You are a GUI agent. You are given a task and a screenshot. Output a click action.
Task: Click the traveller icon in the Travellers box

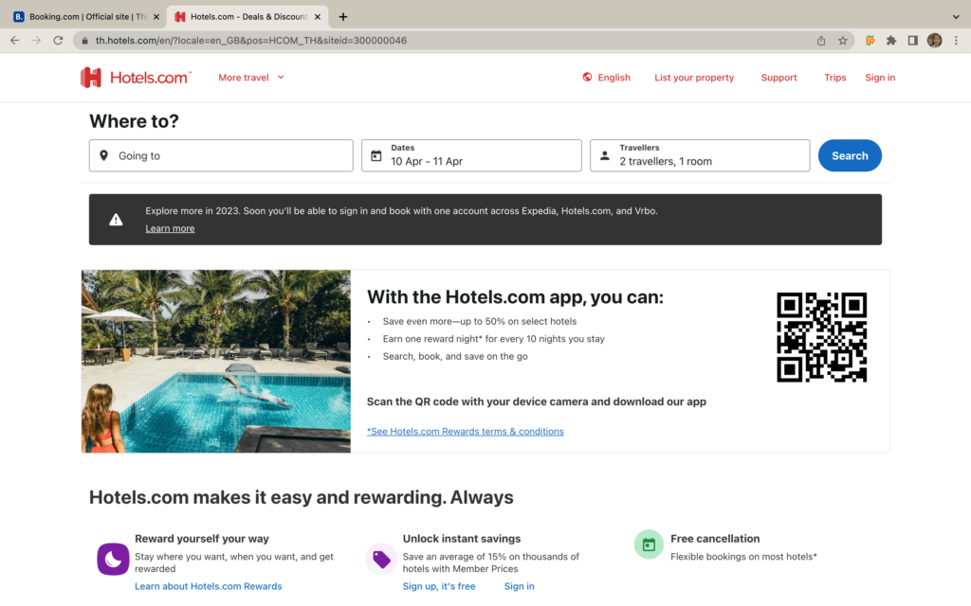click(x=604, y=154)
